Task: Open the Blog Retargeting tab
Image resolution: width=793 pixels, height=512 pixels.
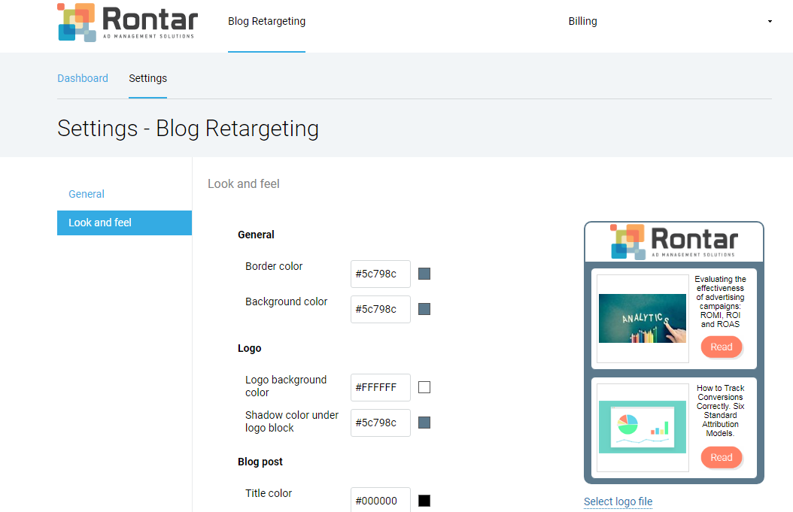Action: pyautogui.click(x=266, y=21)
